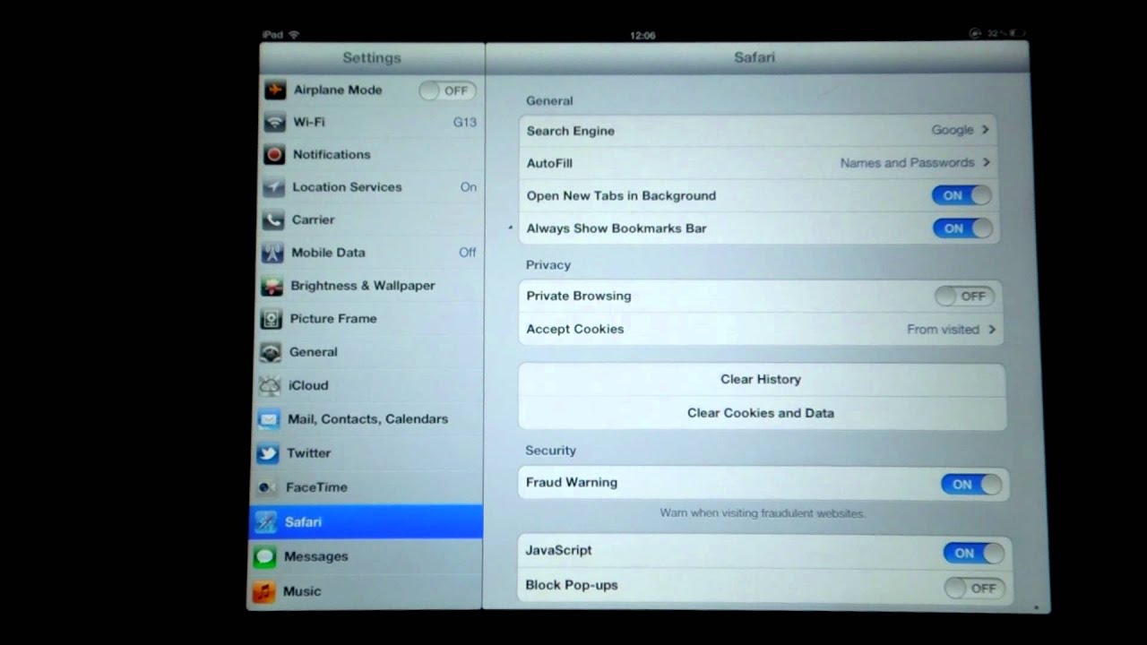Tap the Notifications red icon
The image size is (1147, 645).
(274, 155)
